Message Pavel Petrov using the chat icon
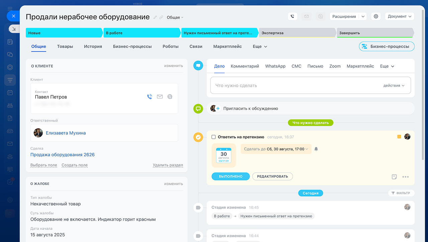This screenshot has width=428, height=242. (x=170, y=97)
